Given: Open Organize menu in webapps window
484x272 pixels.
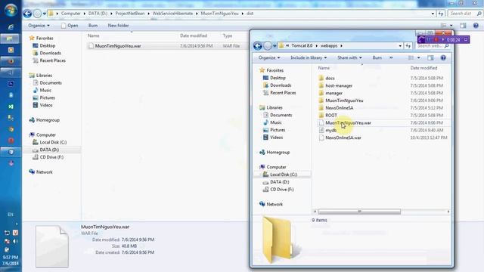Looking at the screenshot, I should click(269, 57).
